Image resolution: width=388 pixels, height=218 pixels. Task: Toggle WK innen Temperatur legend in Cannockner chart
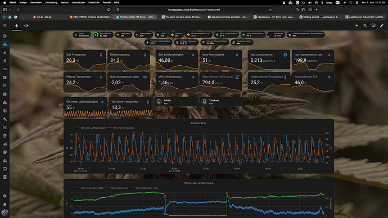(x=121, y=128)
